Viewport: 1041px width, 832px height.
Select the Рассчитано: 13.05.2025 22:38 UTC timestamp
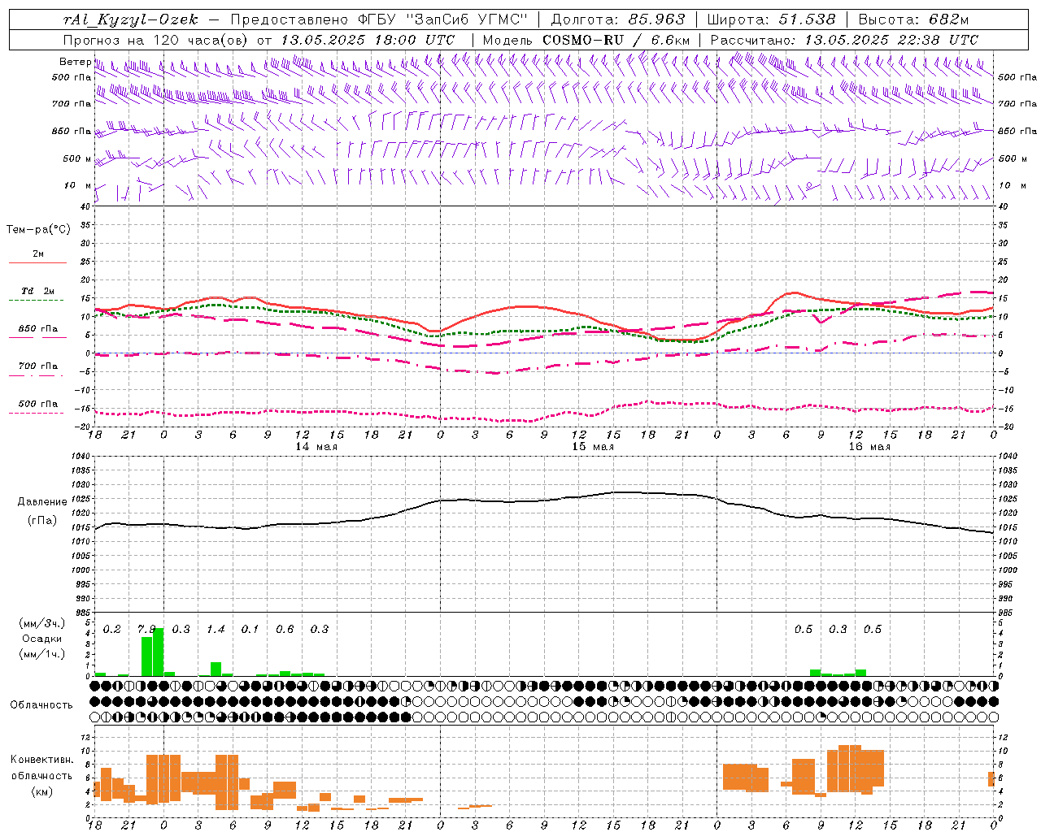pyautogui.click(x=844, y=40)
